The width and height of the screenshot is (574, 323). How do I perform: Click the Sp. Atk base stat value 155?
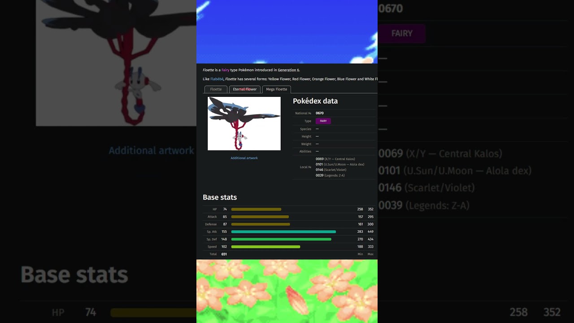click(x=224, y=232)
